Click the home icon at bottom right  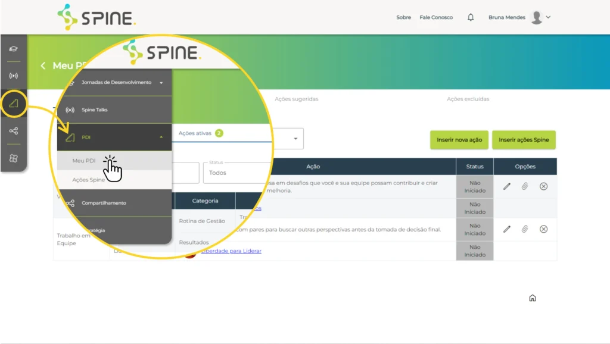point(533,298)
